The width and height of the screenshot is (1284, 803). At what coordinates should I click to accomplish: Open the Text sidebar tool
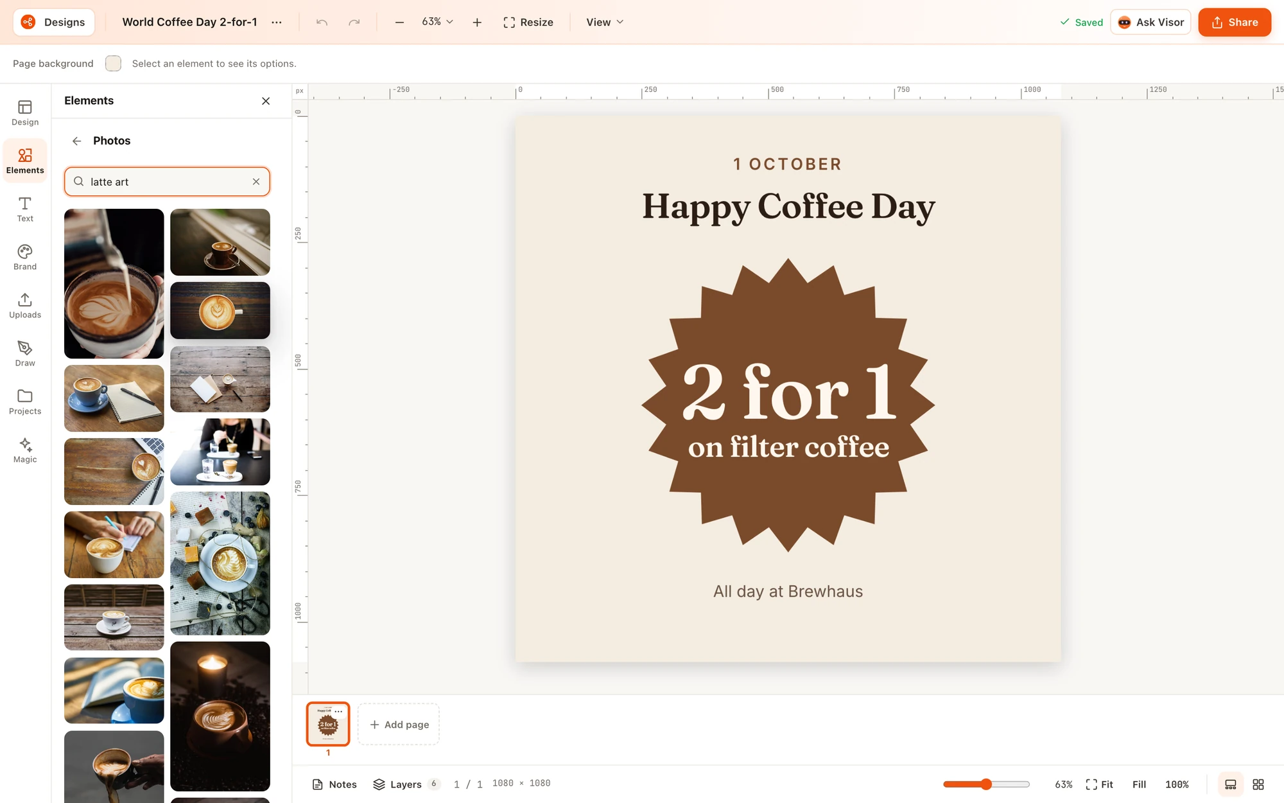tap(25, 209)
